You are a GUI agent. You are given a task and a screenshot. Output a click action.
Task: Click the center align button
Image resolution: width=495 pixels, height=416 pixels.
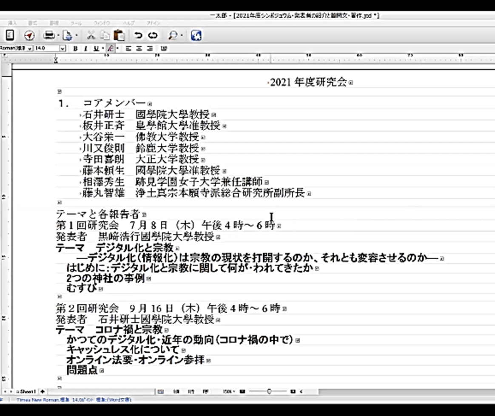pos(139,48)
